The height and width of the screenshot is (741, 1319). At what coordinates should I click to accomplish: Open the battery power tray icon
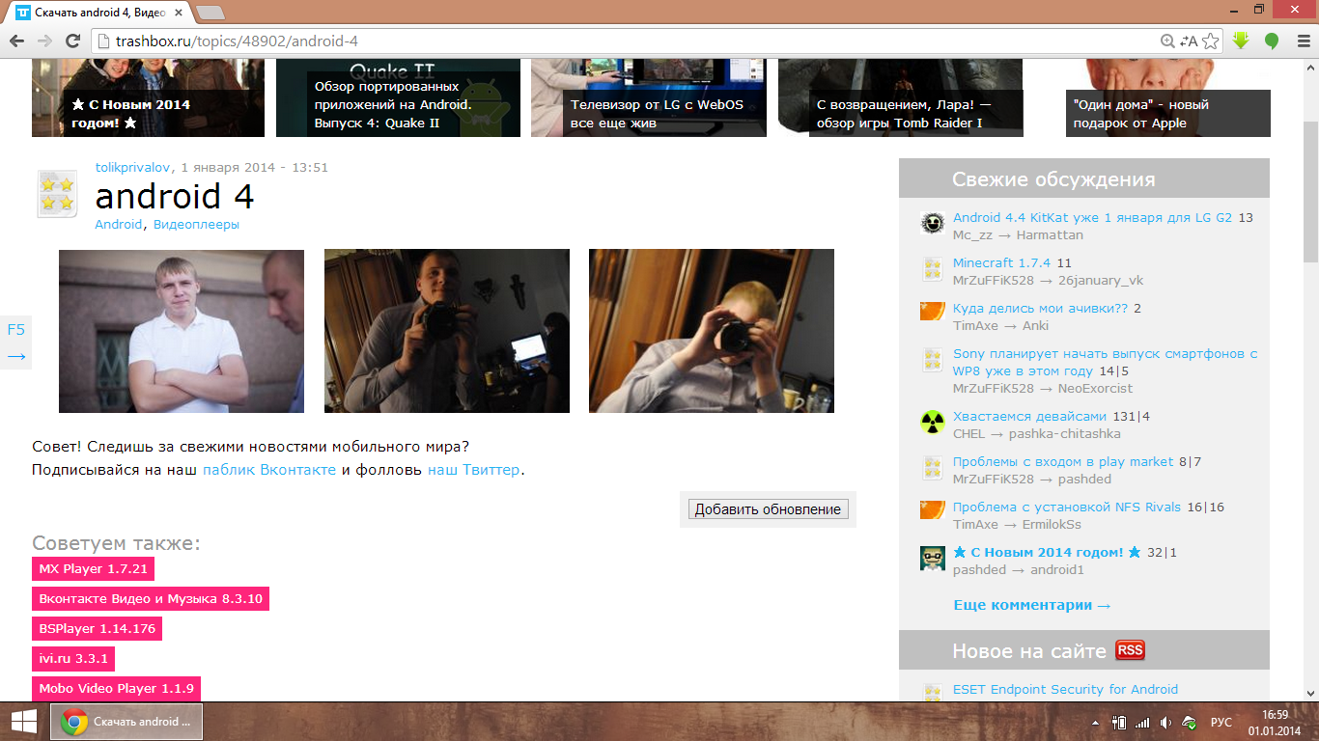tap(1120, 722)
